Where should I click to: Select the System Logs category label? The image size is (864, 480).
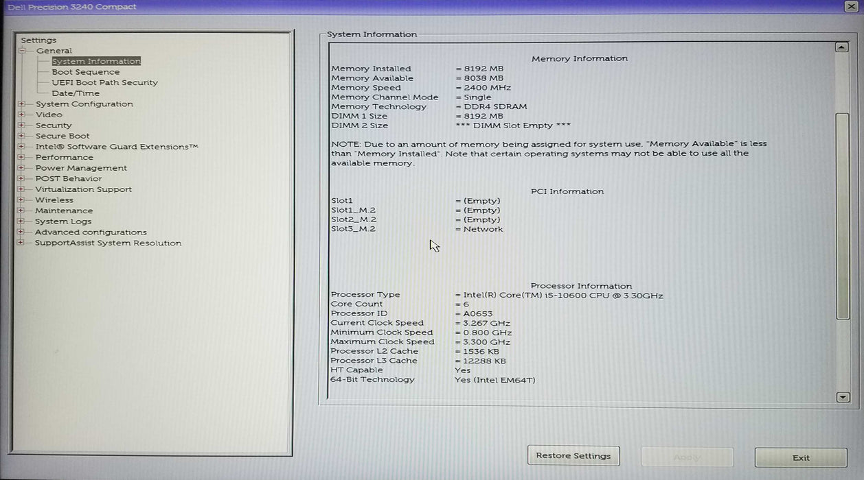click(x=63, y=221)
